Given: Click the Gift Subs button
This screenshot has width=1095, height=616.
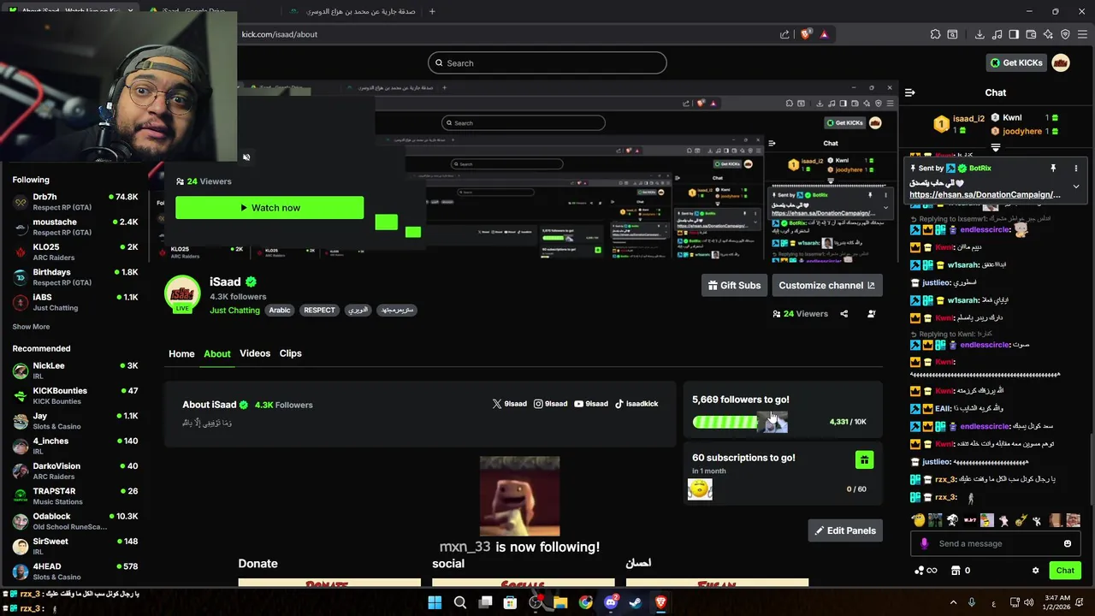Looking at the screenshot, I should click(x=734, y=285).
